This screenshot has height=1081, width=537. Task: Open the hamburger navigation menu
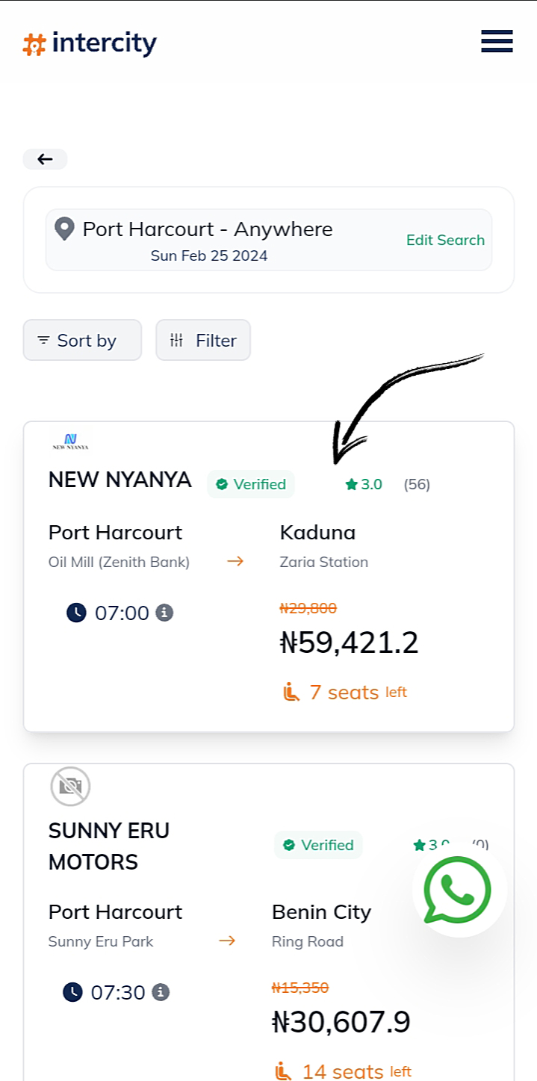tap(497, 41)
